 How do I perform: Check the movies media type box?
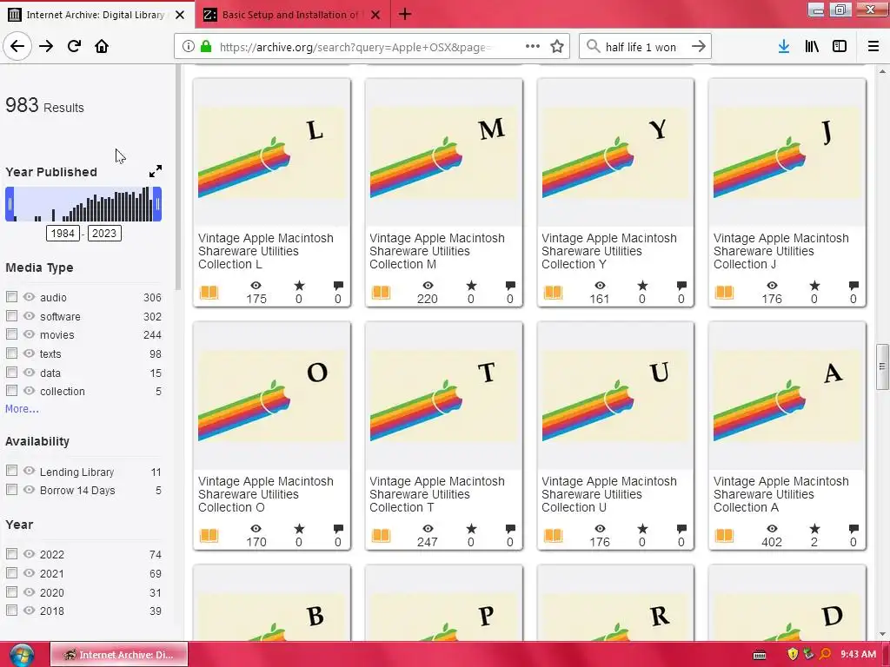tap(11, 334)
